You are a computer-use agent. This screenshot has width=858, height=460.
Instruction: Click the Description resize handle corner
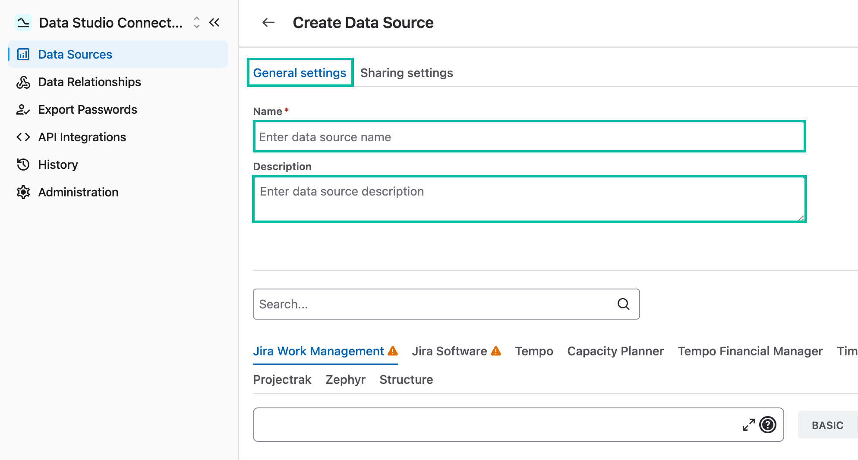click(x=801, y=218)
